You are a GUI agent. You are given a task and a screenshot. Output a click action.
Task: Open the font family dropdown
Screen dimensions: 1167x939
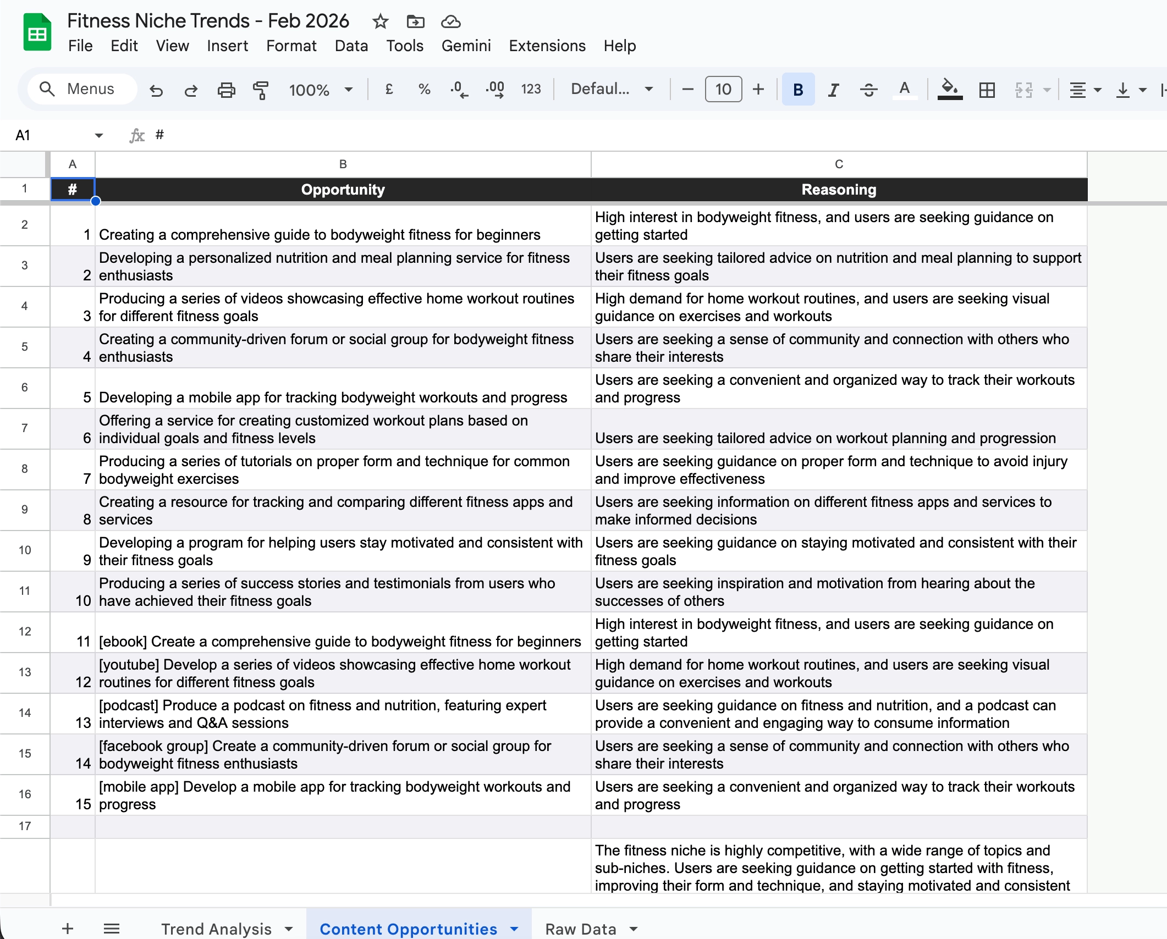[612, 89]
